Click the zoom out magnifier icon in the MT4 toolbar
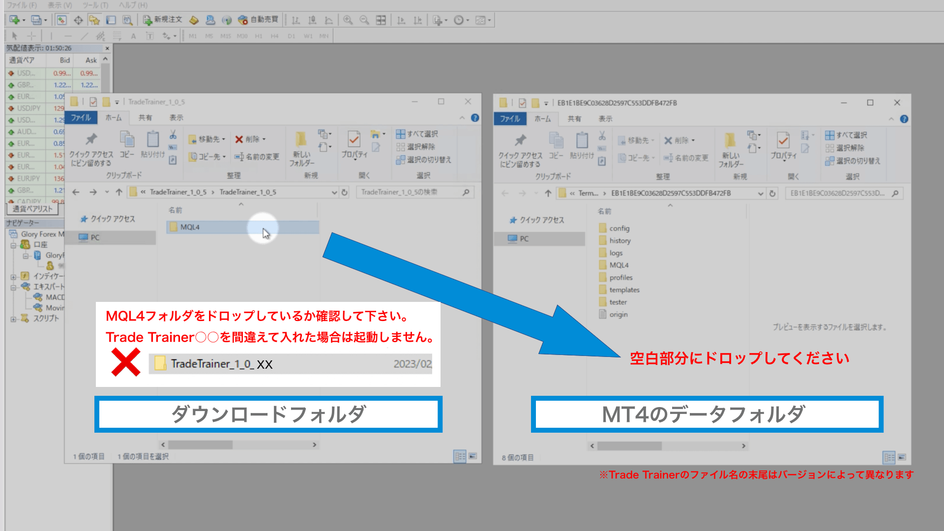This screenshot has width=944, height=531. click(364, 20)
